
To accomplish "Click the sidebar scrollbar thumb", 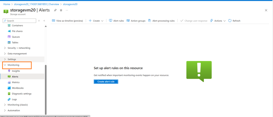I will (46, 90).
